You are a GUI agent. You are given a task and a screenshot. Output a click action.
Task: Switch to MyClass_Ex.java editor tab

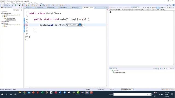pyautogui.click(x=75, y=8)
